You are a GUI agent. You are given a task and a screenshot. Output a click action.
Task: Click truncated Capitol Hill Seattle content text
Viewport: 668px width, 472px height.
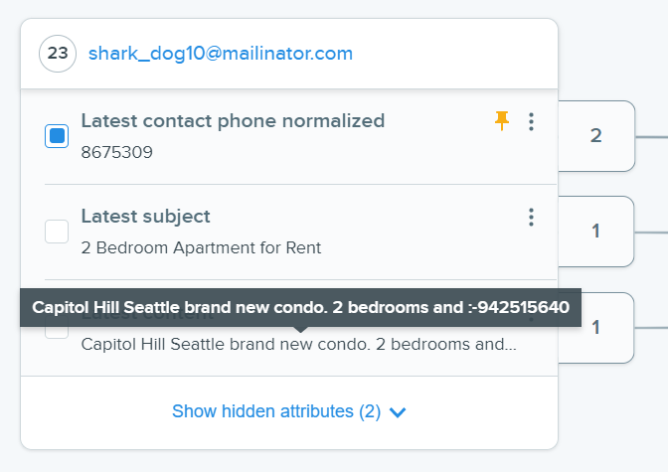(298, 344)
